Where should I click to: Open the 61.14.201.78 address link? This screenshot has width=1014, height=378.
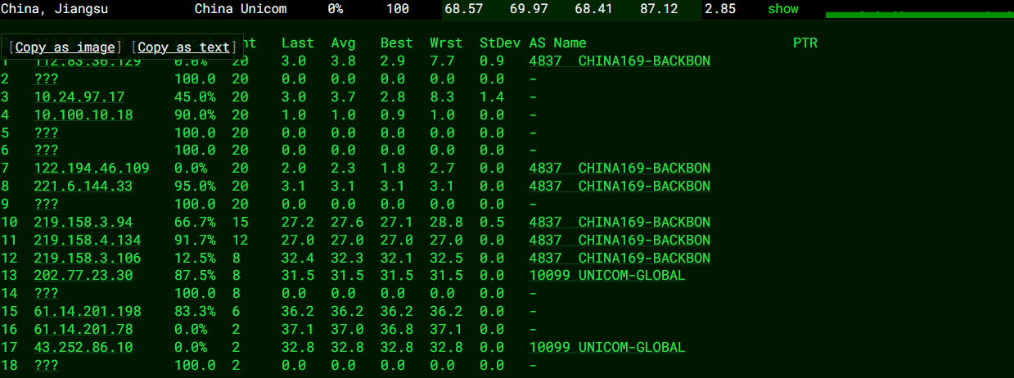(83, 329)
